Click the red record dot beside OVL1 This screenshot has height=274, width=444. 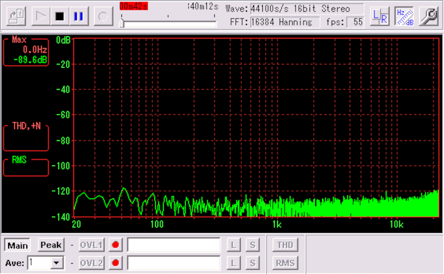coord(115,245)
